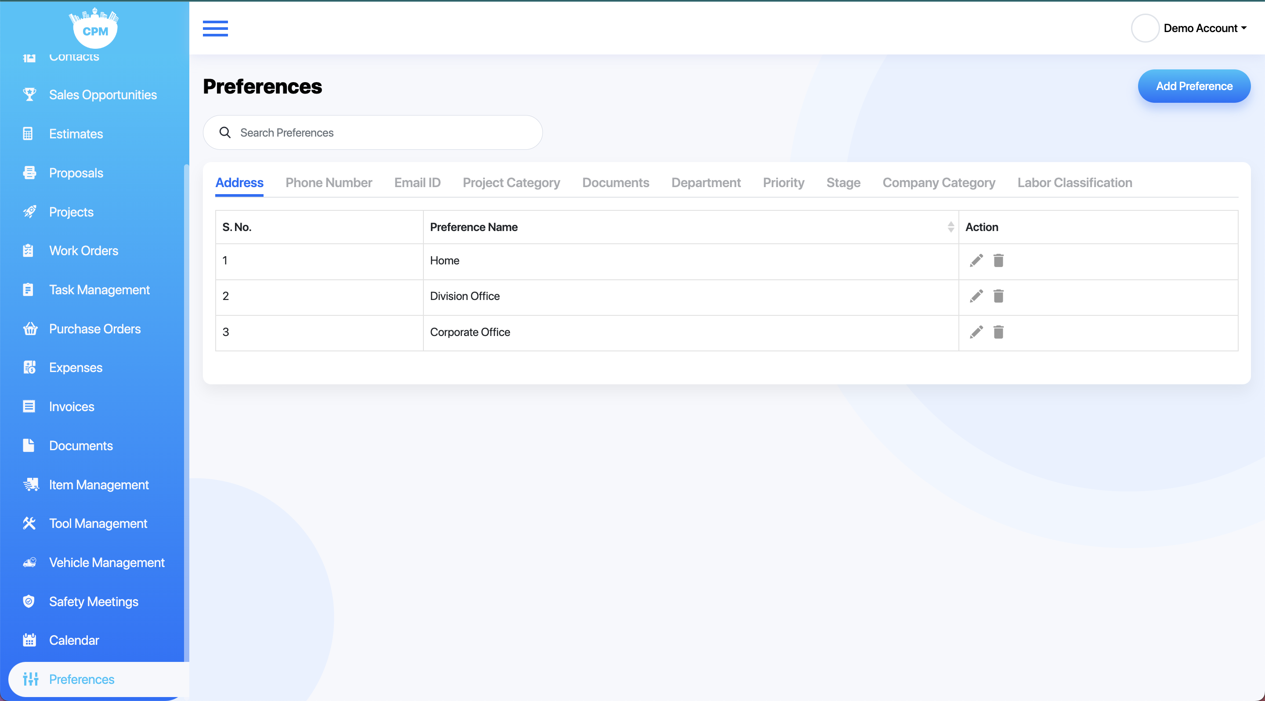Click the Invoices receipt icon
This screenshot has width=1265, height=701.
click(29, 406)
